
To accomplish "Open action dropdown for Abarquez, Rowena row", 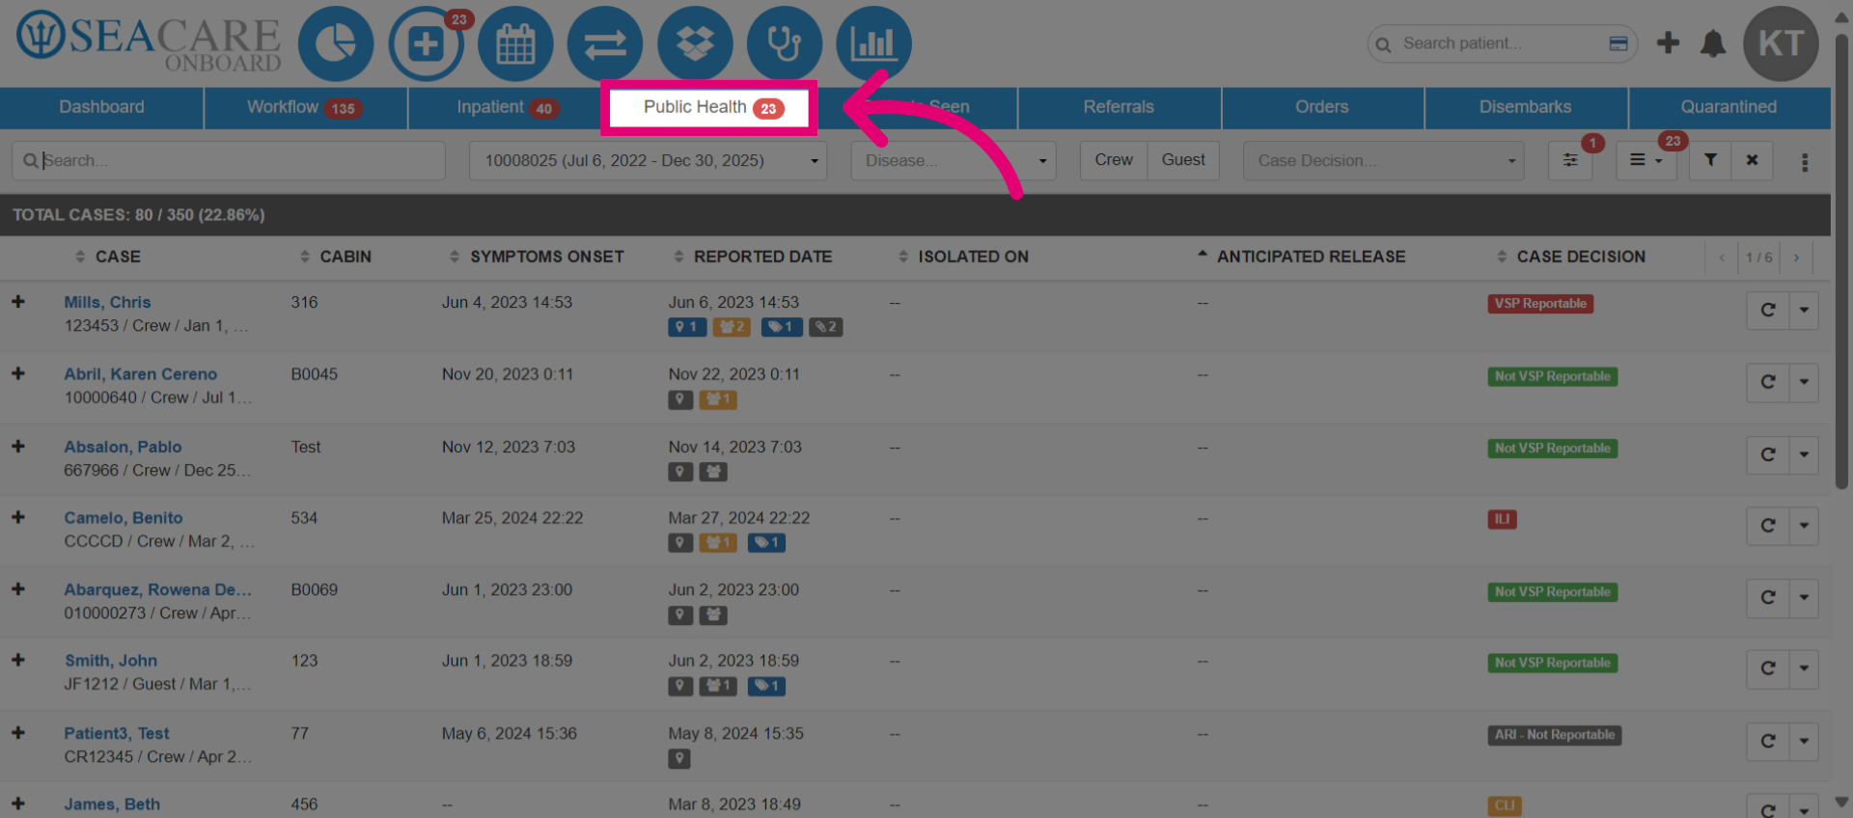I will pos(1804,597).
